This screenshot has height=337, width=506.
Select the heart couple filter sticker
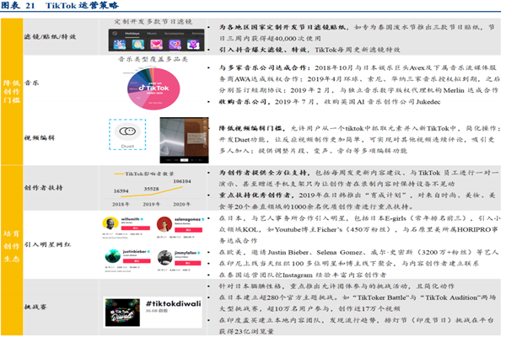(x=194, y=44)
